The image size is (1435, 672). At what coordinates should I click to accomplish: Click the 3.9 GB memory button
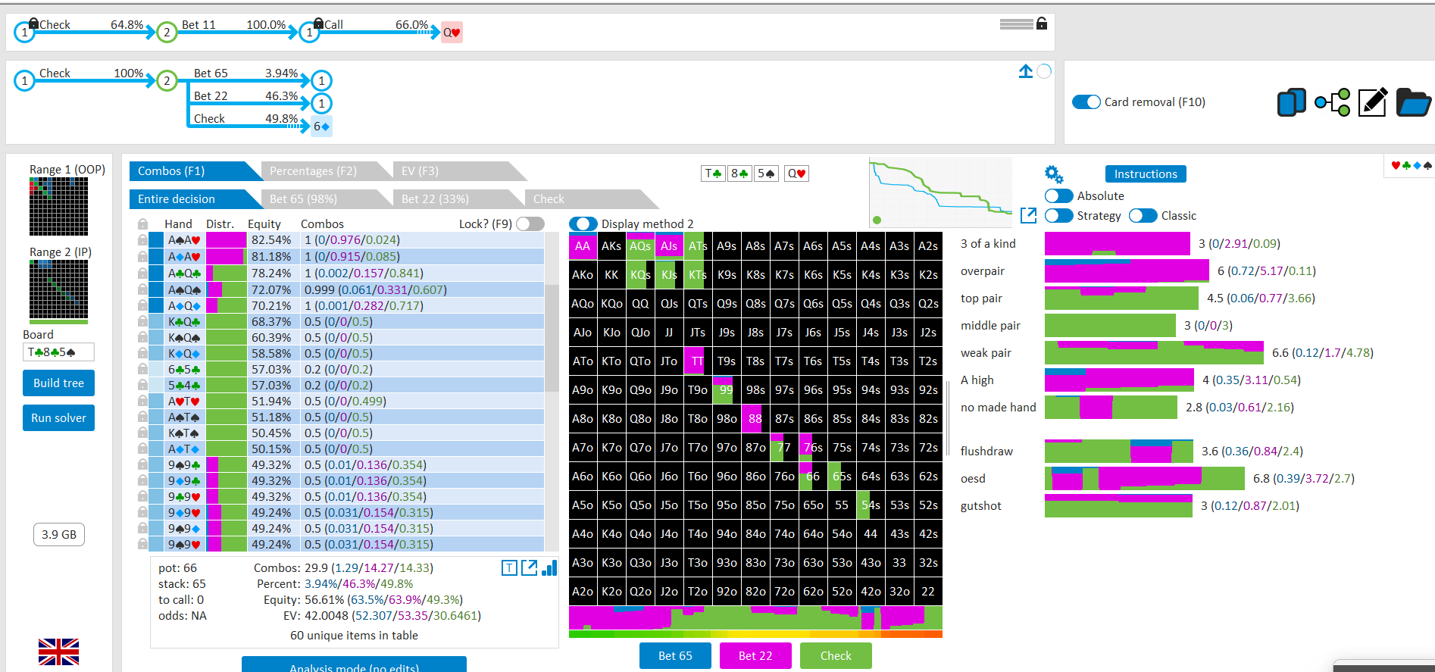click(59, 535)
